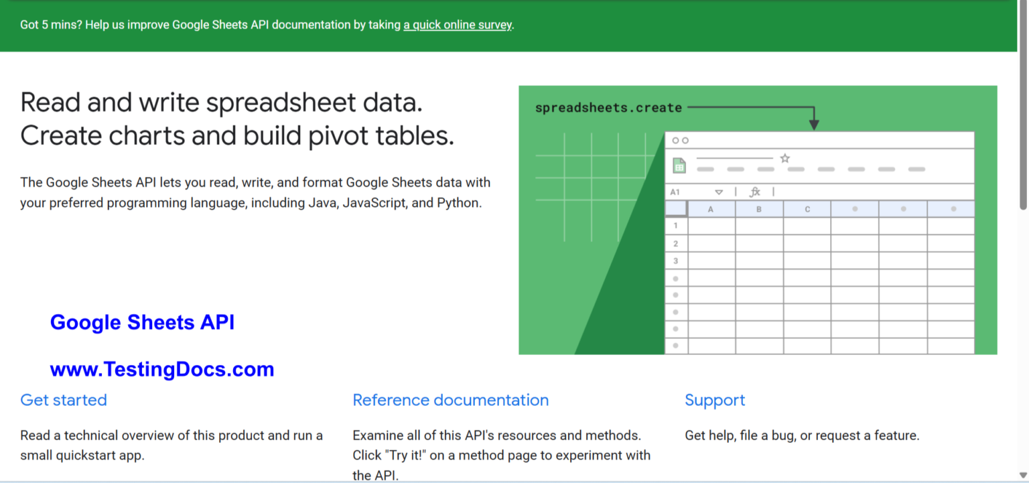Screen dimensions: 1029x483
Task: Select column B header in illustration
Action: tap(759, 209)
